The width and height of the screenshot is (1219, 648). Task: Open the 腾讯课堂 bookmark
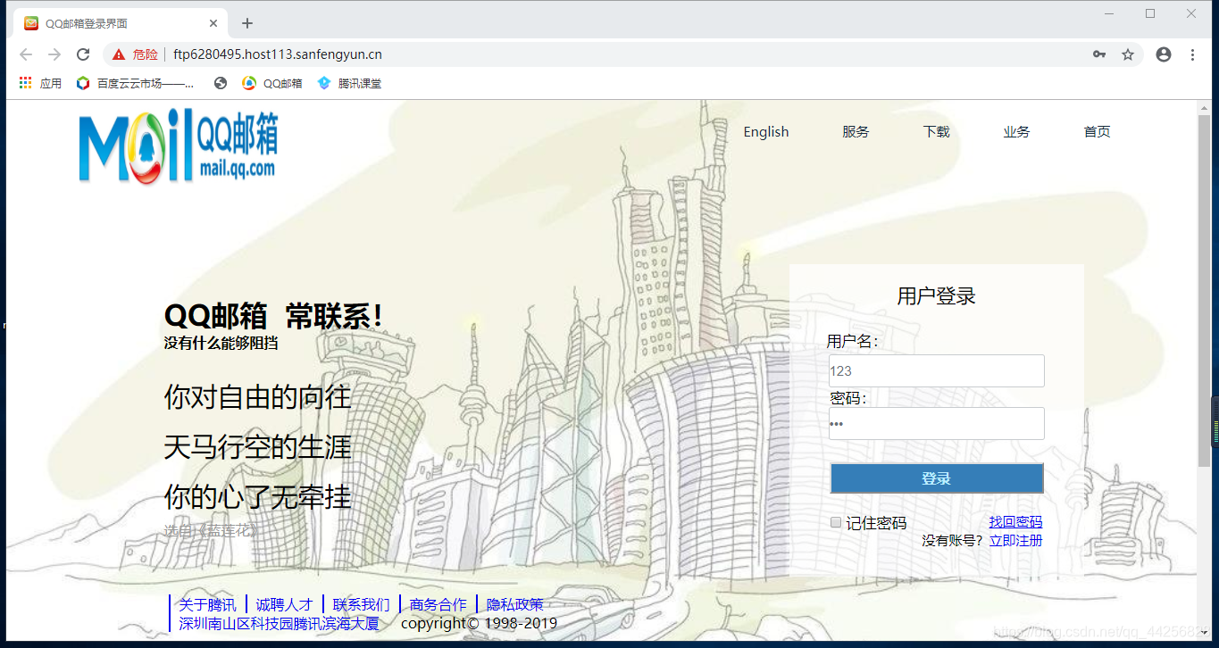pos(349,83)
